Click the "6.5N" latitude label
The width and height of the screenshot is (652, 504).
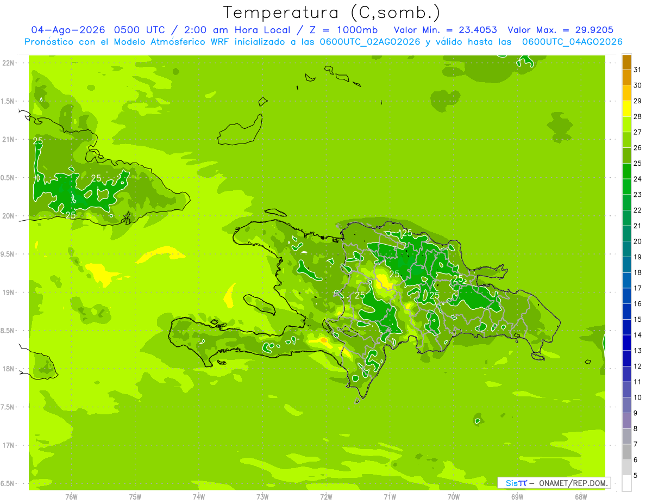point(8,483)
